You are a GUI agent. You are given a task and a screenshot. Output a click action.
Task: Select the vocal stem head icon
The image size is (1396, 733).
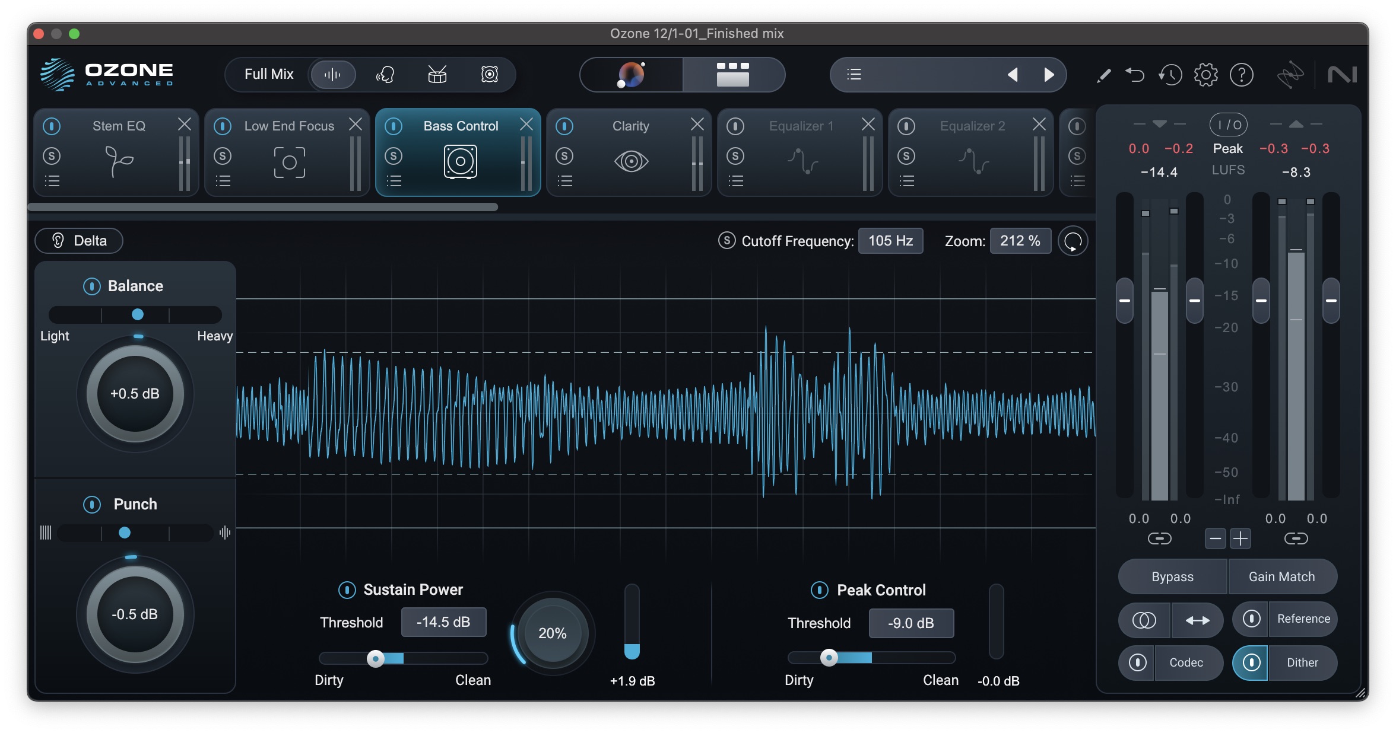[x=385, y=75]
